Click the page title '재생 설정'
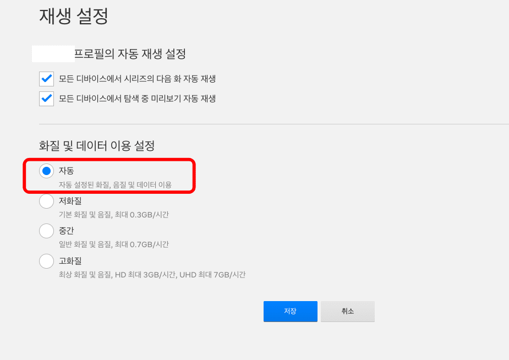The image size is (509, 360). tap(73, 16)
